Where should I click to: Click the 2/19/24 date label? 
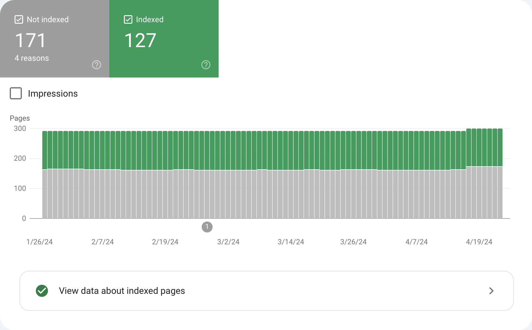[x=165, y=242]
